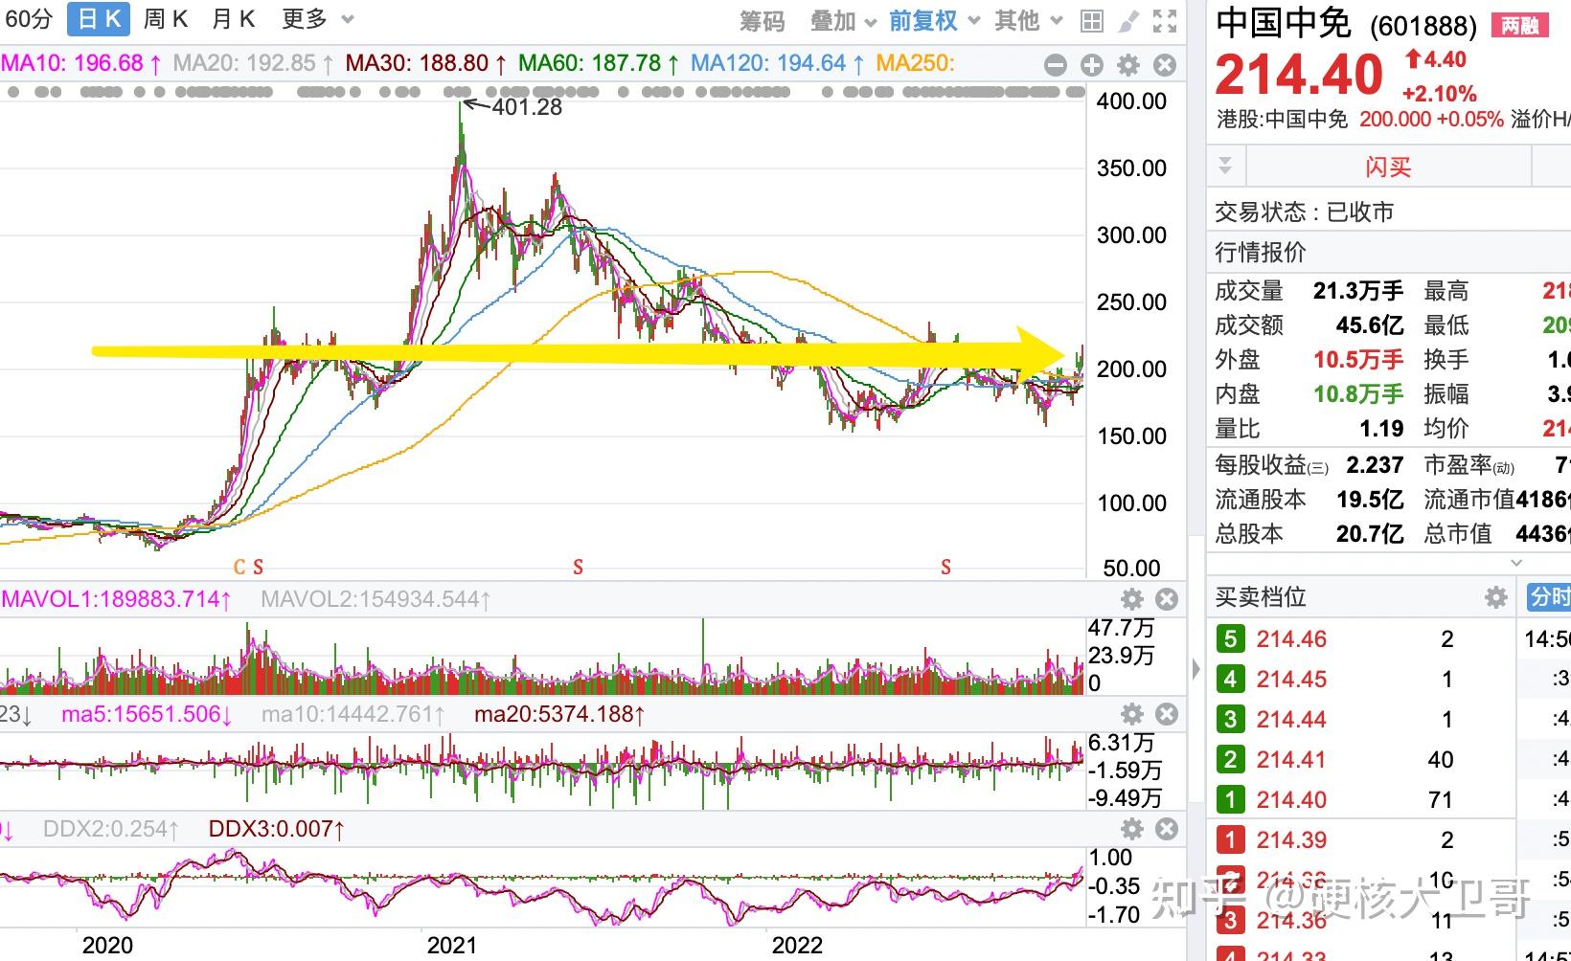The width and height of the screenshot is (1571, 961).
Task: Click the DDX3:0.007 label
Action: point(277,830)
